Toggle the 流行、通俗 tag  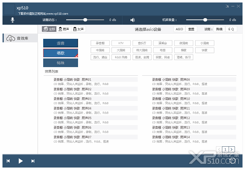tap(100, 57)
